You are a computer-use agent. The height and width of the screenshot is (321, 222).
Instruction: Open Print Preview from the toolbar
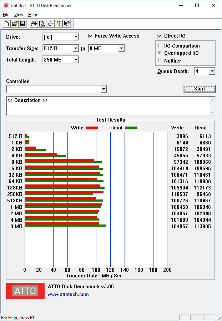click(x=42, y=24)
